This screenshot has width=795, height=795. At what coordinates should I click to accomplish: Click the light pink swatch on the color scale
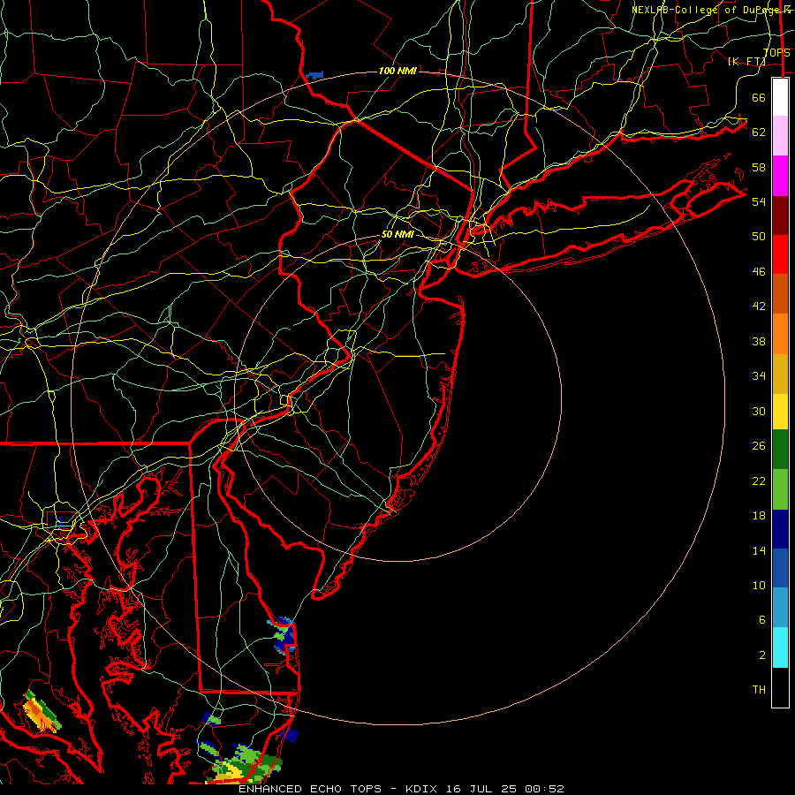[780, 136]
